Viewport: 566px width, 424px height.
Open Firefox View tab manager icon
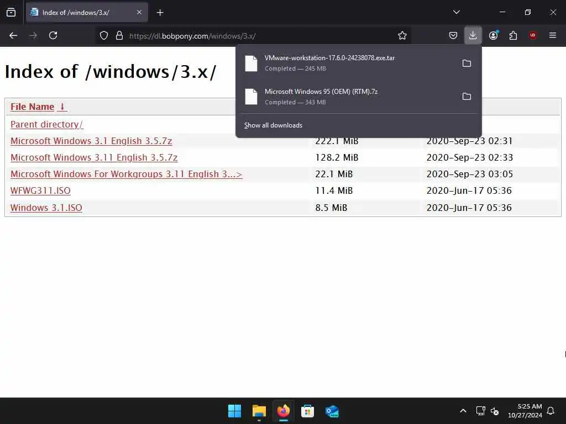point(11,12)
